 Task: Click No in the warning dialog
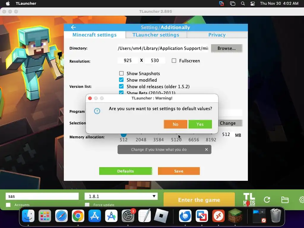pos(175,124)
